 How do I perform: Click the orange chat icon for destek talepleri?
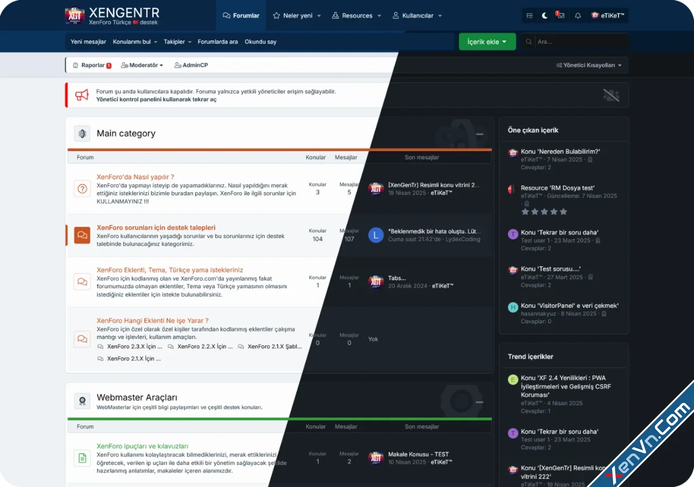(82, 235)
